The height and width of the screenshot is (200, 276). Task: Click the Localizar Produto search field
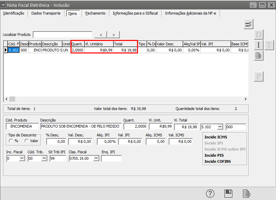[x=62, y=35]
